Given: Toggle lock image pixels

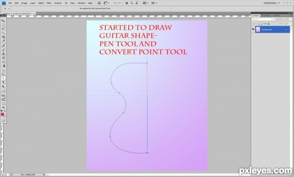Looking at the screenshot, I should click(262, 24).
